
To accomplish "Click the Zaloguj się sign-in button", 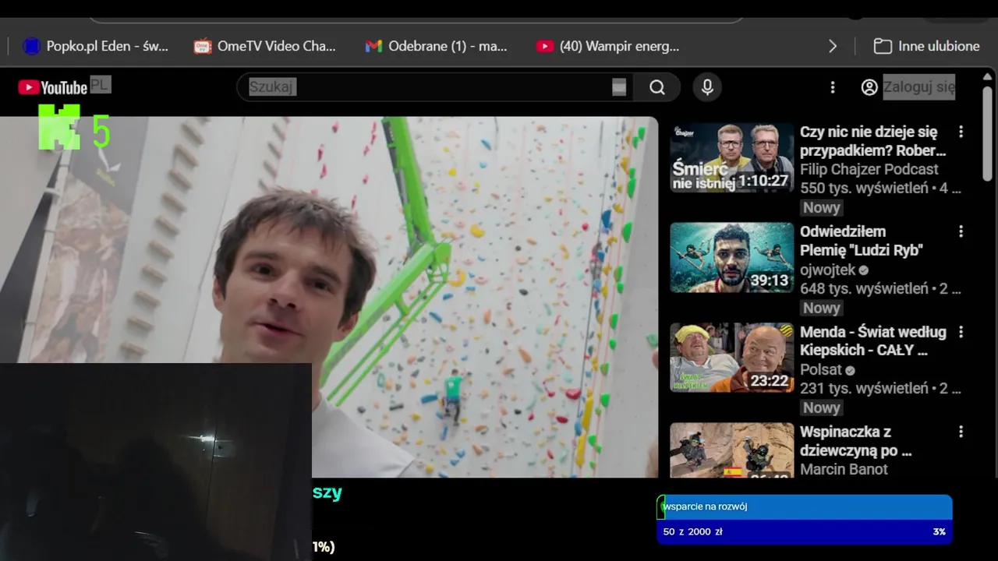I will pyautogui.click(x=918, y=87).
